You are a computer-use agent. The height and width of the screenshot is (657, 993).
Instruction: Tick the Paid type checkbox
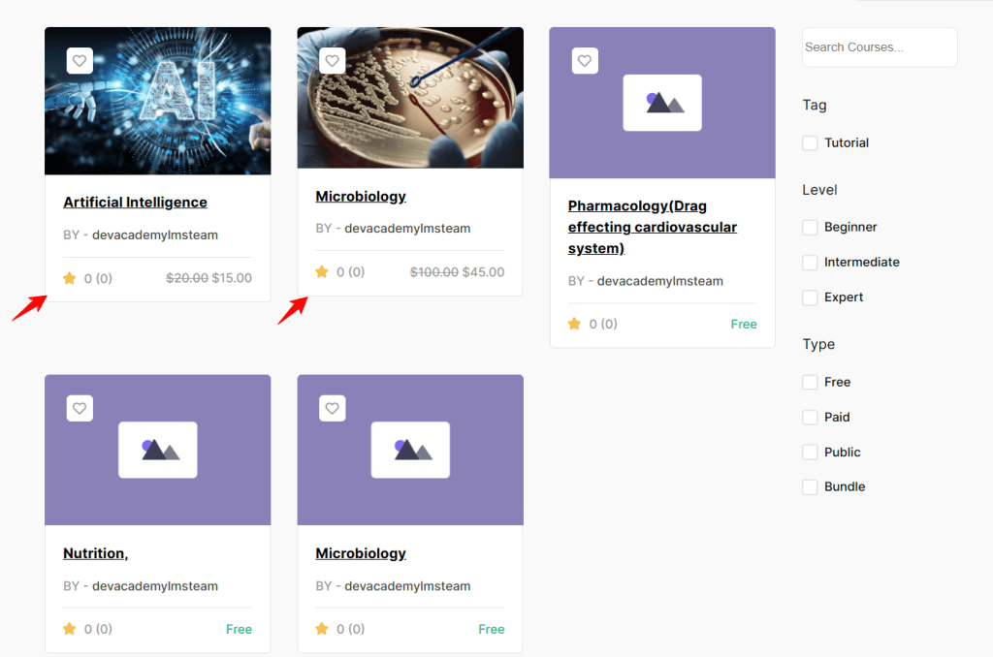tap(810, 418)
